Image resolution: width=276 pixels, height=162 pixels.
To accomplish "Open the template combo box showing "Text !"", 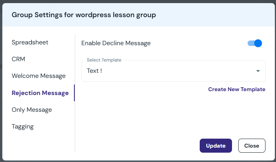I will (173, 71).
